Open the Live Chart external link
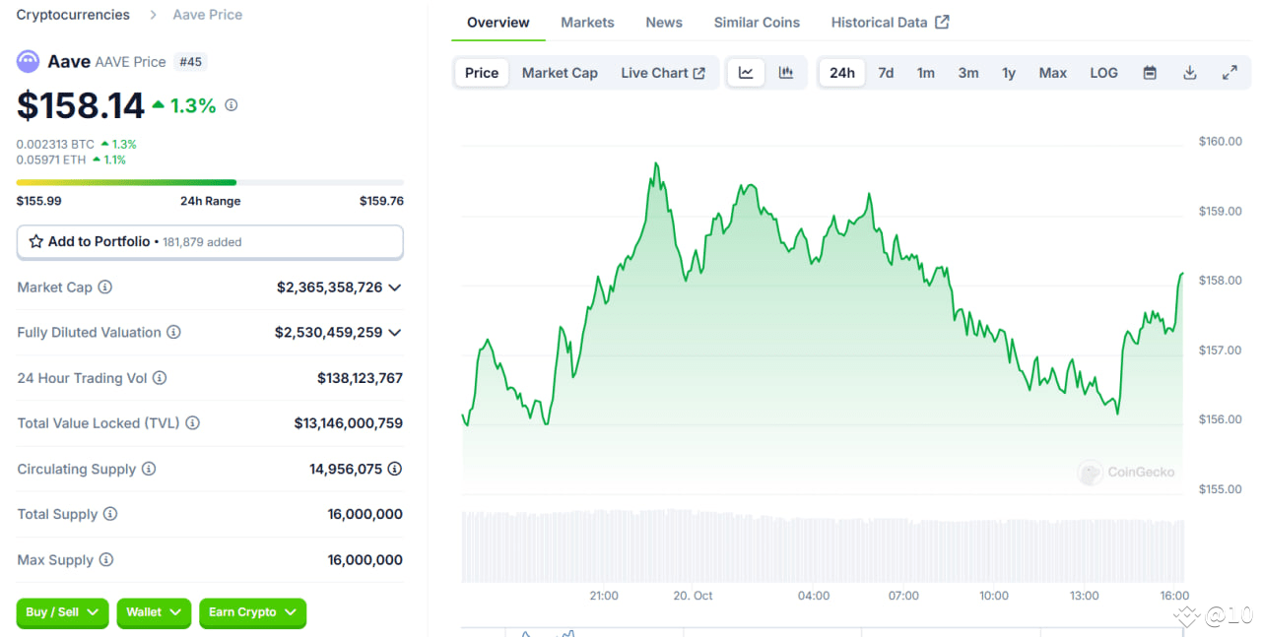Viewport: 1261px width, 637px height. coord(662,72)
